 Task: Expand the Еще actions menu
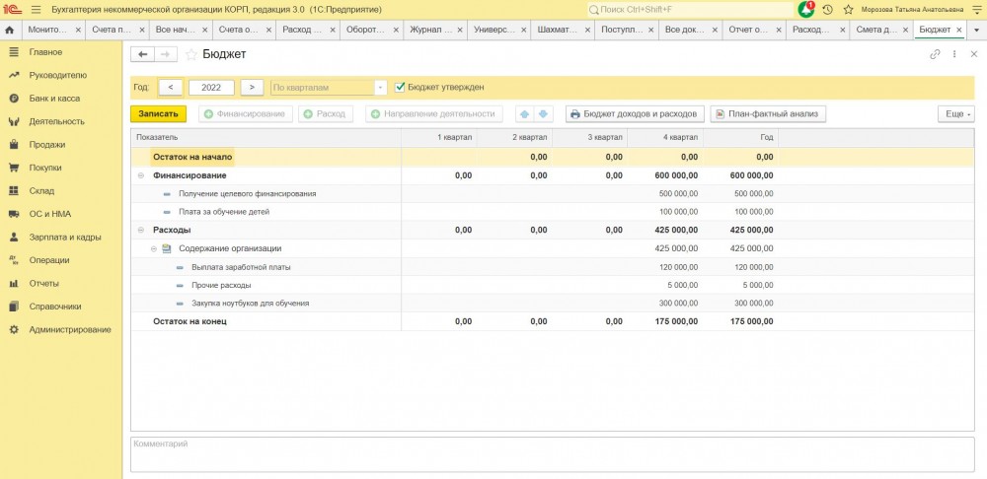click(954, 114)
